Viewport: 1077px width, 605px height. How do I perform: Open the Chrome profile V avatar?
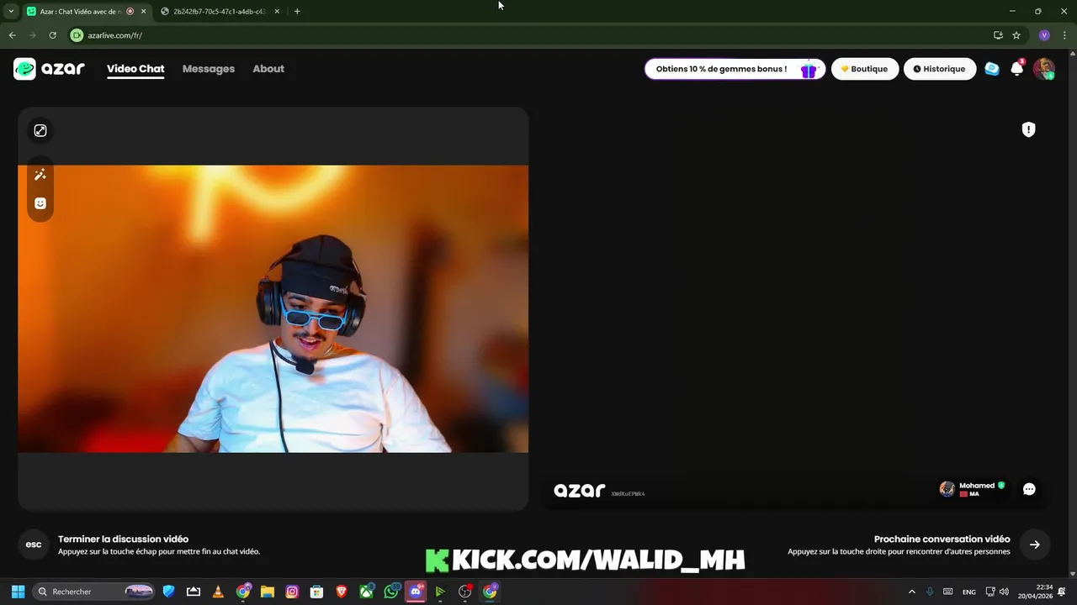pyautogui.click(x=1044, y=35)
